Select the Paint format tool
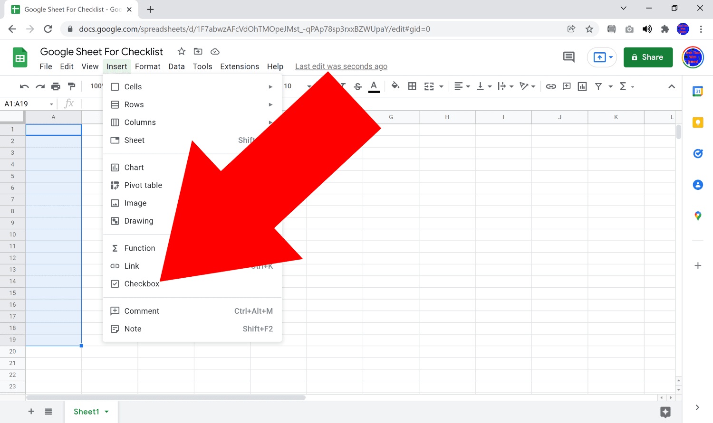 pyautogui.click(x=71, y=86)
